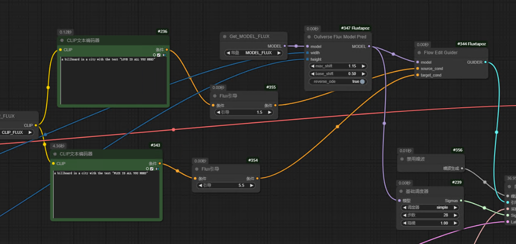This screenshot has height=244, width=516.
Task: Click the target_cond input port
Action: coord(417,75)
